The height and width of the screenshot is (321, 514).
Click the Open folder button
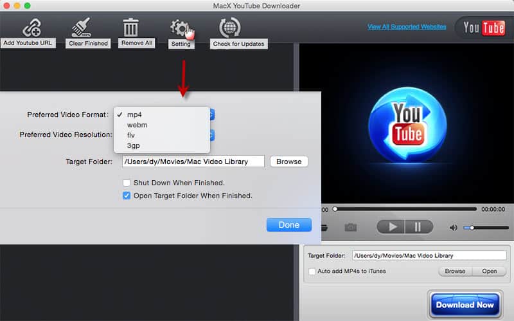tap(489, 271)
